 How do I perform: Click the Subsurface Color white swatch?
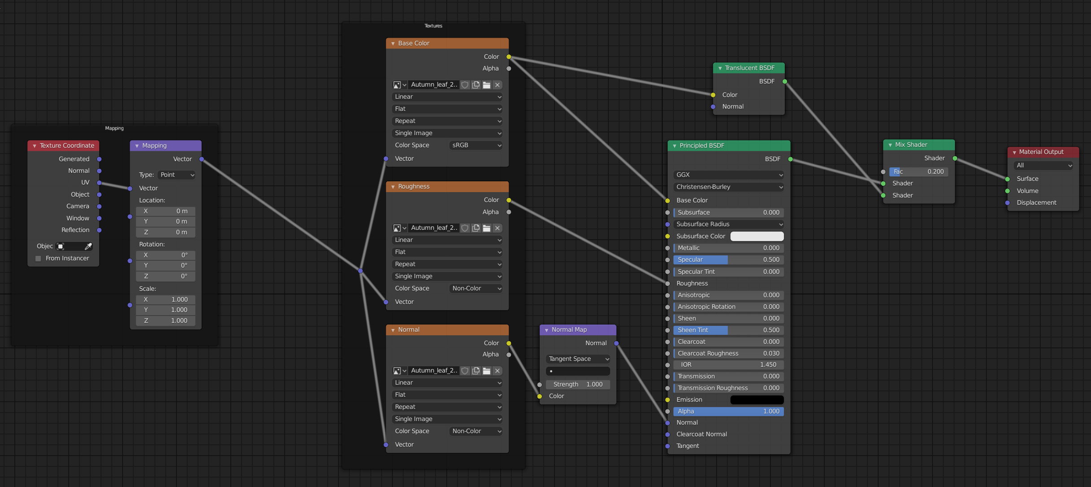point(757,237)
